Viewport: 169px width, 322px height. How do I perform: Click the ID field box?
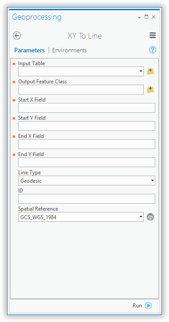click(87, 199)
